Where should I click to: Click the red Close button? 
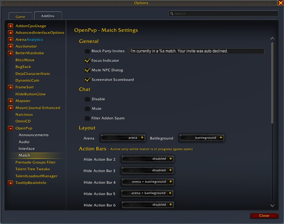[x=264, y=215]
